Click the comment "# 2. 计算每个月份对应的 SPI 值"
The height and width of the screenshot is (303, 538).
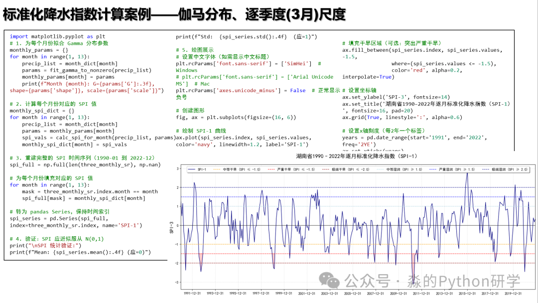53,104
